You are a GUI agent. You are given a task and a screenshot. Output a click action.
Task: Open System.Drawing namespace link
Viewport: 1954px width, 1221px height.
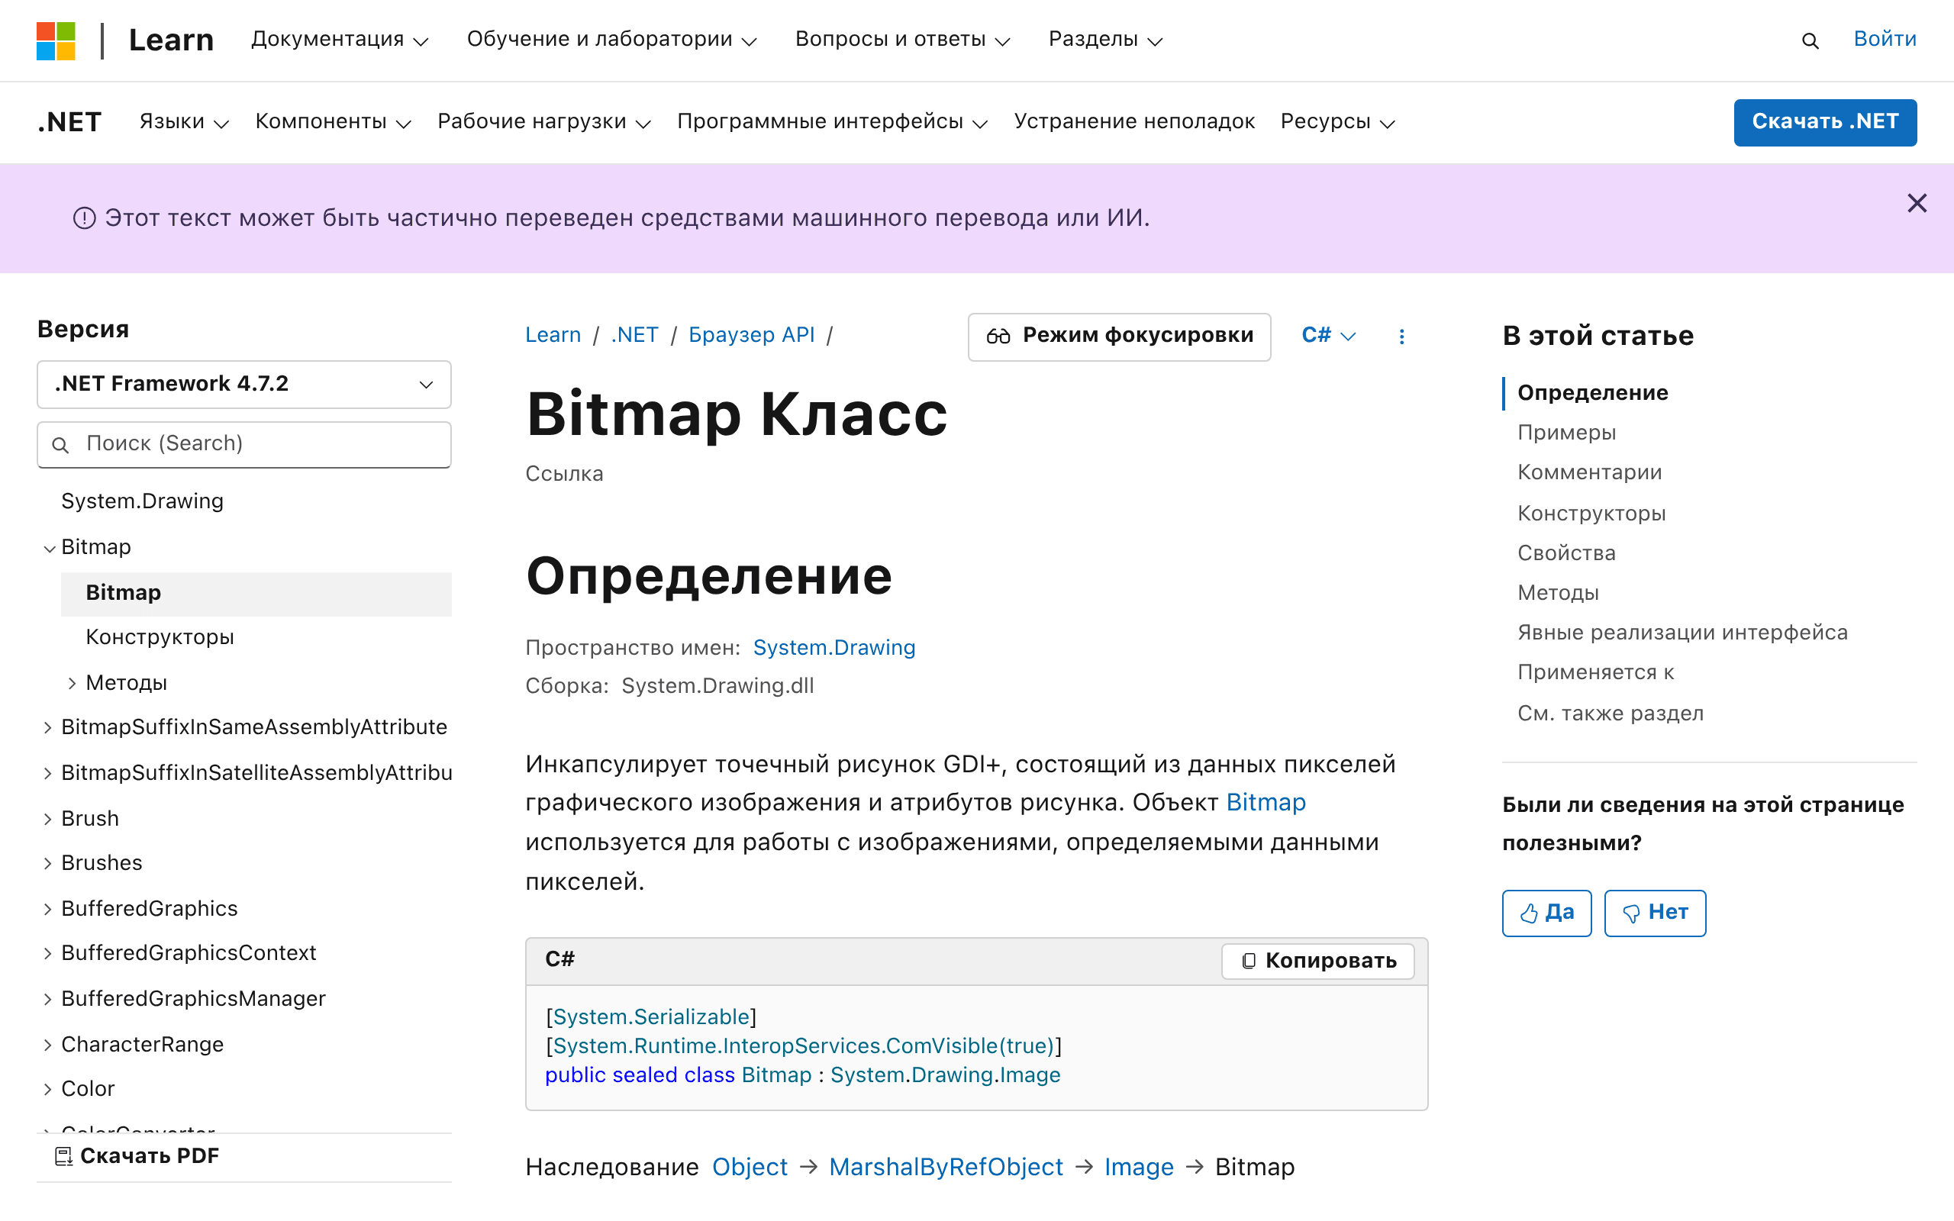pyautogui.click(x=834, y=648)
